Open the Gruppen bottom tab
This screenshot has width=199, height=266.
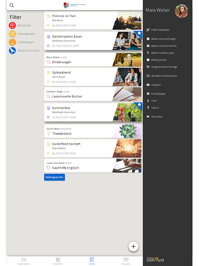(x=126, y=261)
